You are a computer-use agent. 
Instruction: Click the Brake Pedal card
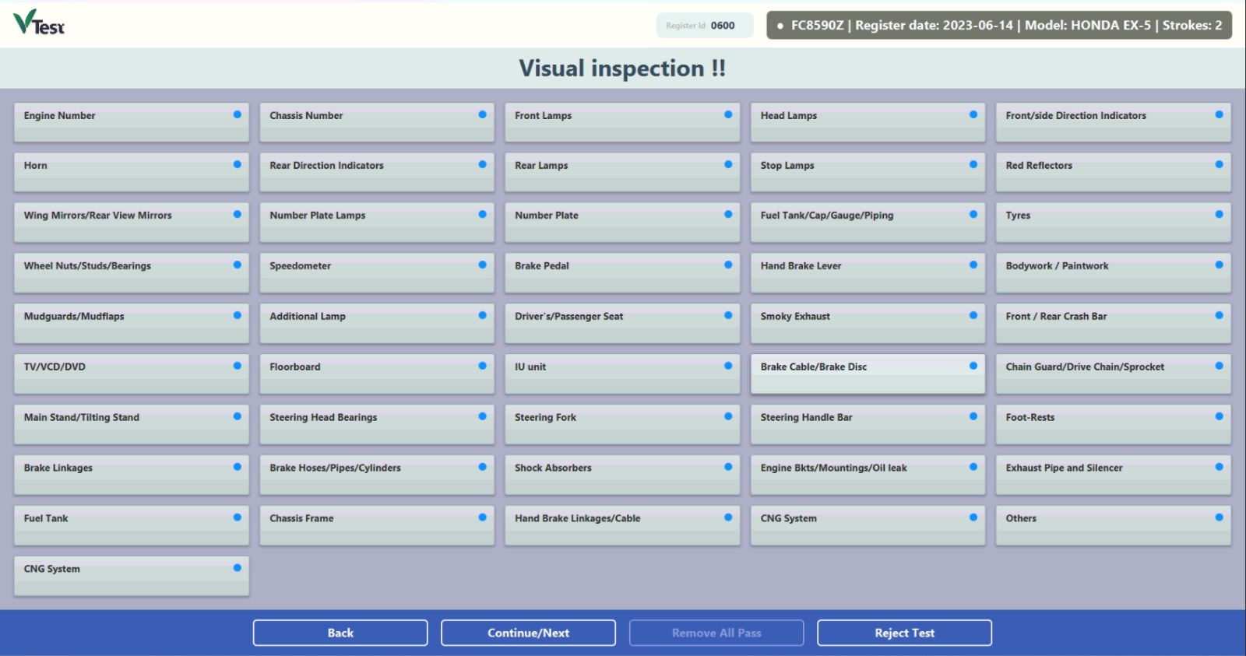(x=622, y=273)
